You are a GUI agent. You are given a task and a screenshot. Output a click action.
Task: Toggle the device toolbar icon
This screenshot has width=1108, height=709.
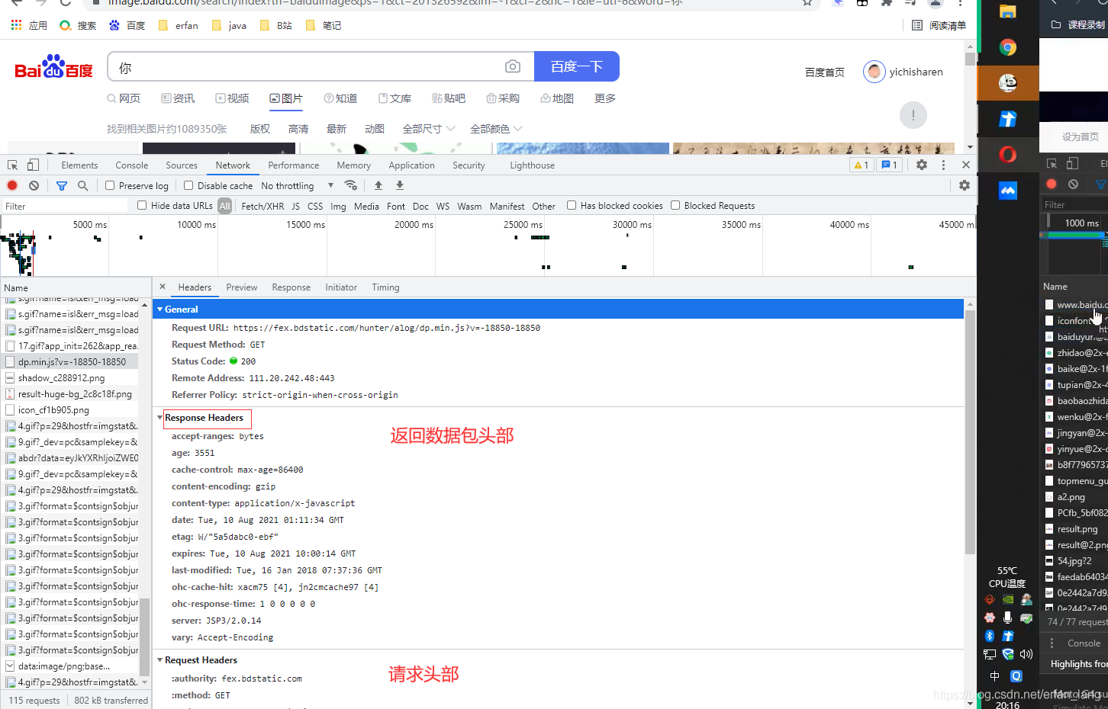pos(33,165)
